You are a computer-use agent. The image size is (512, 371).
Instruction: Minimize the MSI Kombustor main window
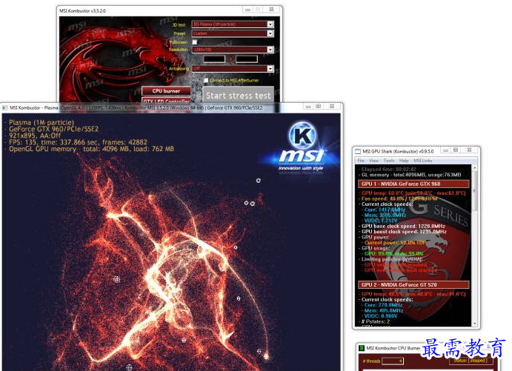click(x=247, y=10)
